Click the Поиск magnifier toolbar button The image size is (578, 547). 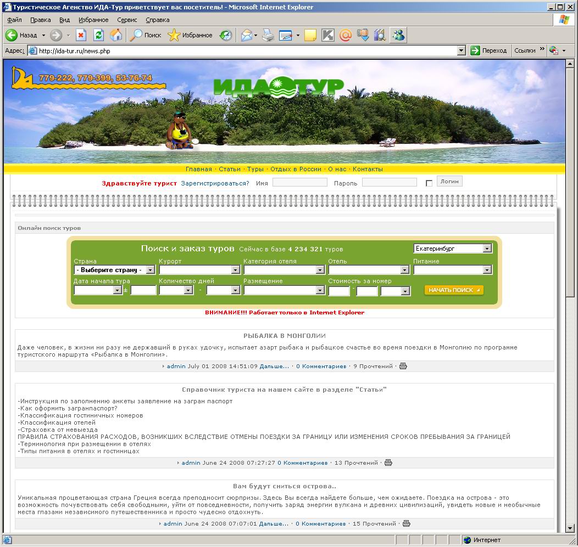146,35
